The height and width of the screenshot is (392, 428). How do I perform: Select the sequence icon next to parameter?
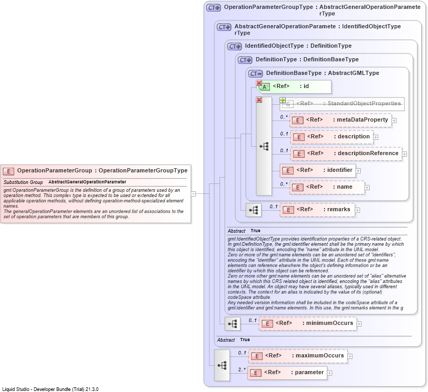click(222, 365)
